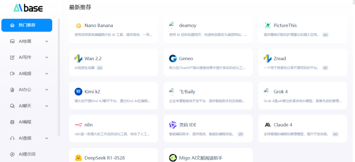Expand the AI绘画 chevron
The image size is (355, 162).
(x=47, y=41)
